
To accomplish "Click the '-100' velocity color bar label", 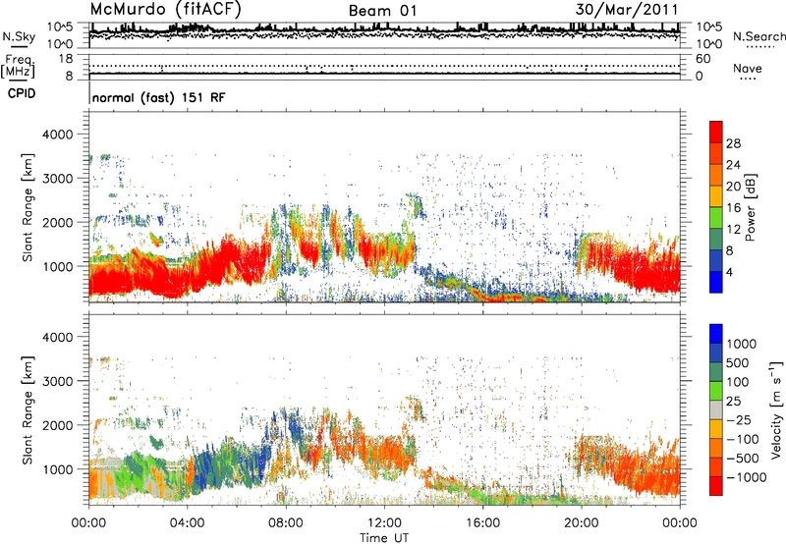I will [743, 439].
